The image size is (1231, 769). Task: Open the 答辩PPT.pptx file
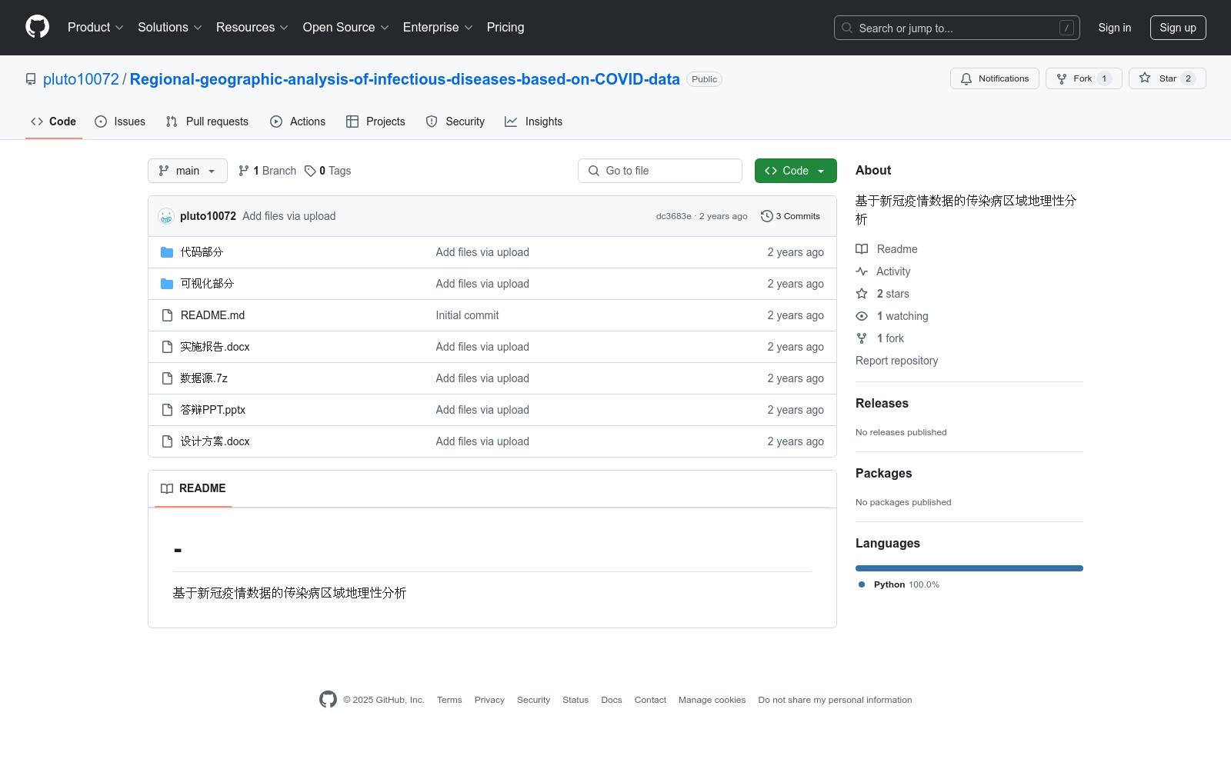click(213, 410)
